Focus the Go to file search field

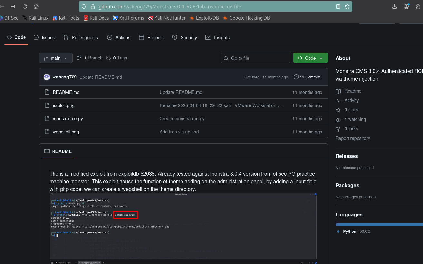tap(255, 58)
